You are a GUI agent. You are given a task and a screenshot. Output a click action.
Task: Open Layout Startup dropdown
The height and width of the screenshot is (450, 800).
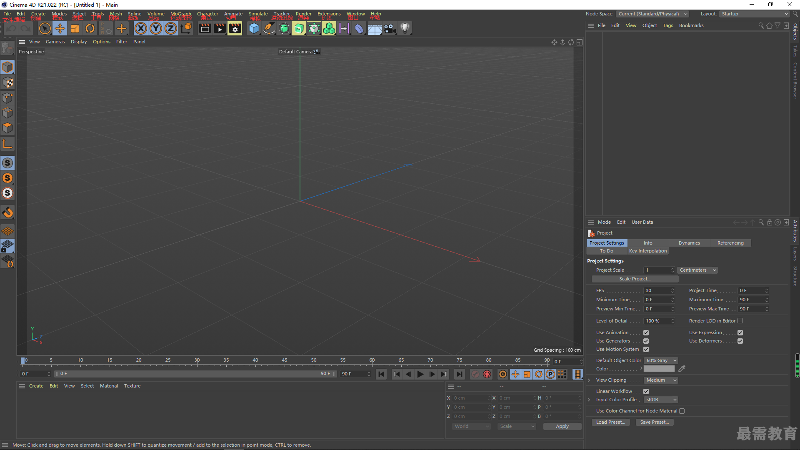[755, 14]
